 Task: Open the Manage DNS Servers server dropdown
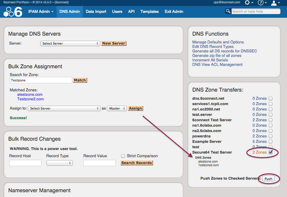70,43
